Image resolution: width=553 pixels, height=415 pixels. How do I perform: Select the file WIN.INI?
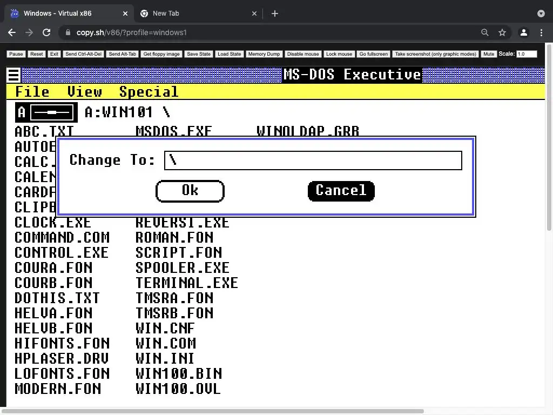165,359
